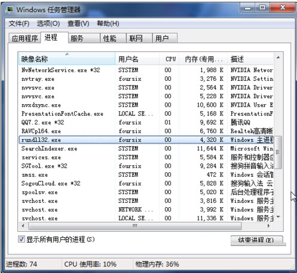Select svchost.exe using 3,816 K
The height and width of the screenshot is (273, 297).
coord(146,201)
